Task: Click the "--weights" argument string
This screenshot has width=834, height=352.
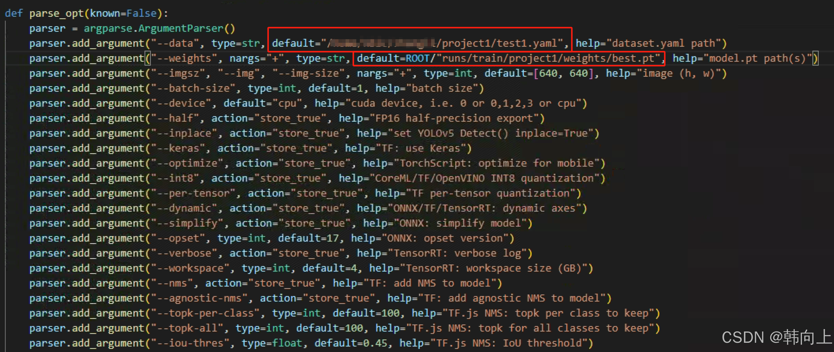Action: (x=184, y=58)
